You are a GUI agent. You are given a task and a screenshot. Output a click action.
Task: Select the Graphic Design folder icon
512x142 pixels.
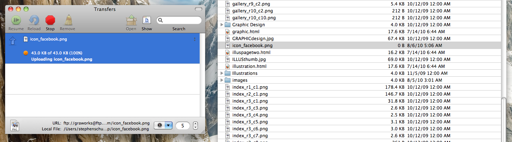click(227, 25)
